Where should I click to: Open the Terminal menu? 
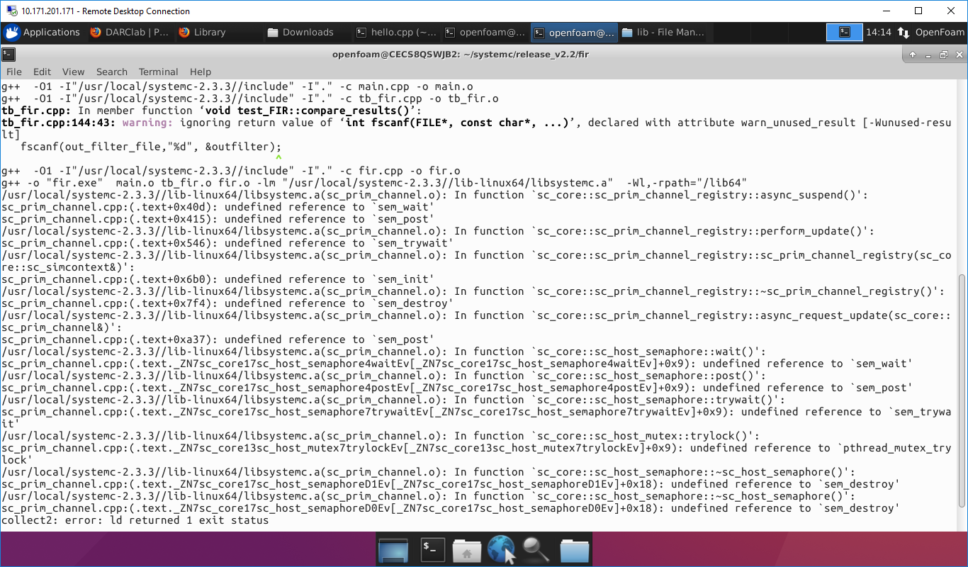[158, 72]
